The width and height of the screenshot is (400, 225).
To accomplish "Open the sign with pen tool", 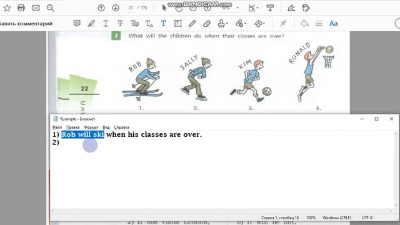I will pos(291,8).
